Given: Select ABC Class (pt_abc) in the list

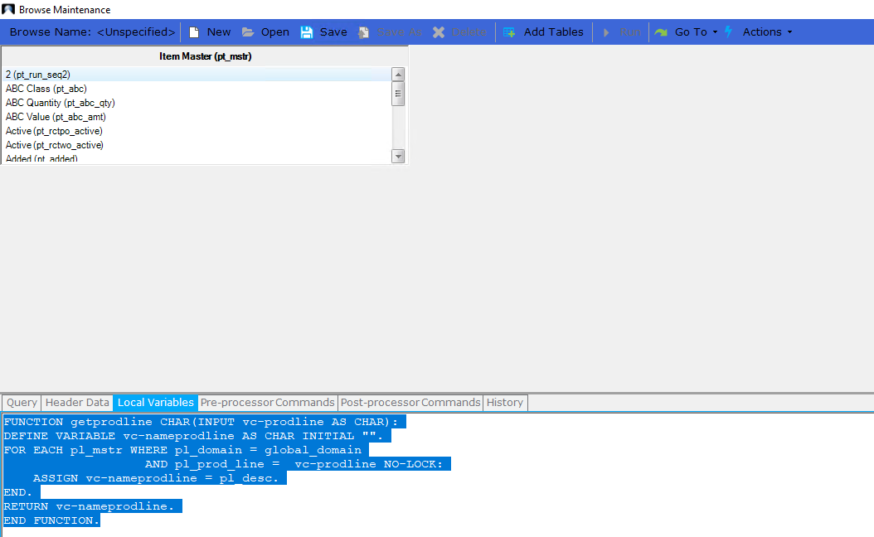Looking at the screenshot, I should click(46, 89).
